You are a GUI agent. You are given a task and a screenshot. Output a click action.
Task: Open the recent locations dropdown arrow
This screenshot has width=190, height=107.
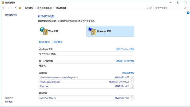(12, 8)
